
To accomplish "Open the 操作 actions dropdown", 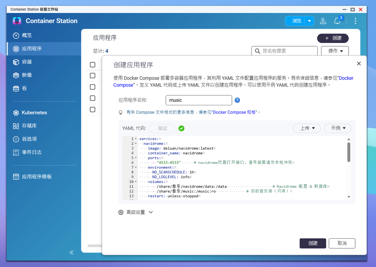I will (x=335, y=51).
